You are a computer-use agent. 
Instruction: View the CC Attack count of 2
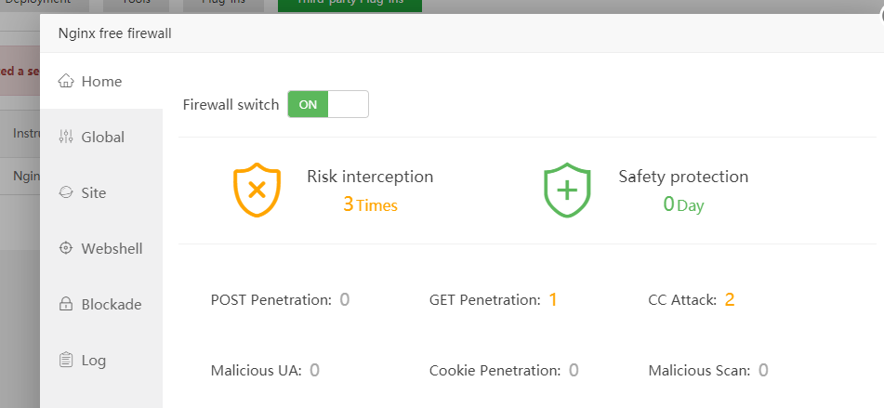pos(730,299)
